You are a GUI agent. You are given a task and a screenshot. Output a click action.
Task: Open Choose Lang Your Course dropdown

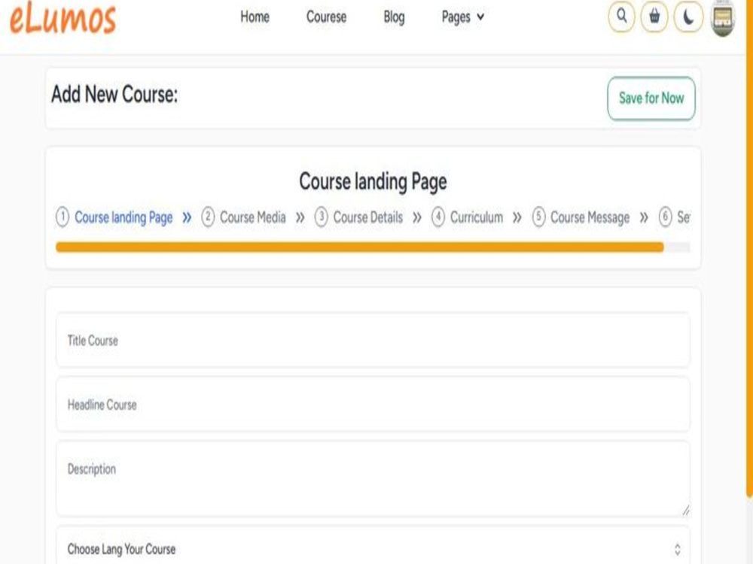pyautogui.click(x=373, y=547)
